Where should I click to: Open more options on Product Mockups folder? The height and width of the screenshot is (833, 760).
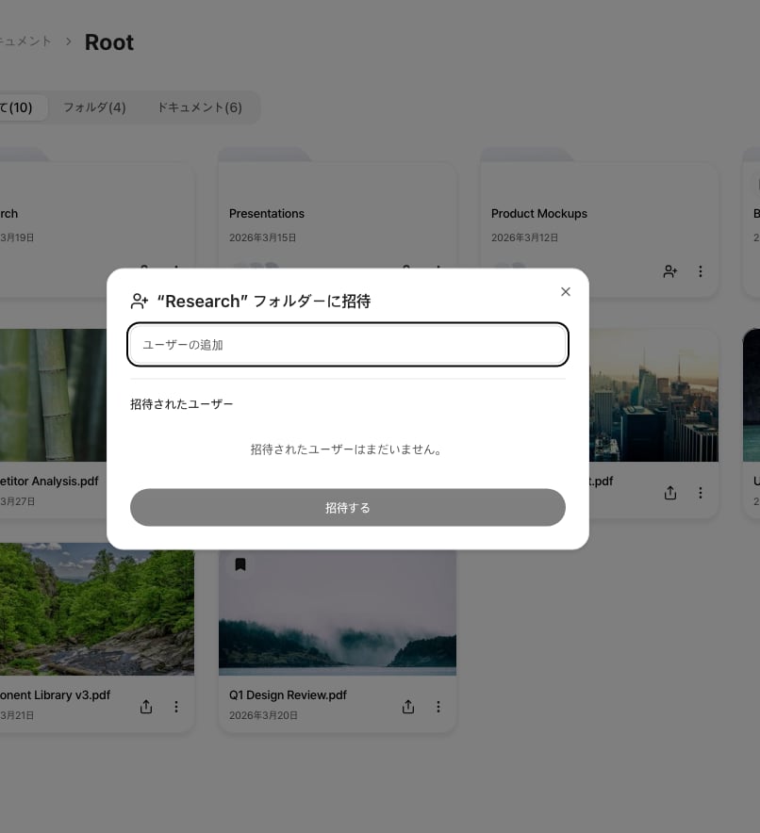[701, 271]
